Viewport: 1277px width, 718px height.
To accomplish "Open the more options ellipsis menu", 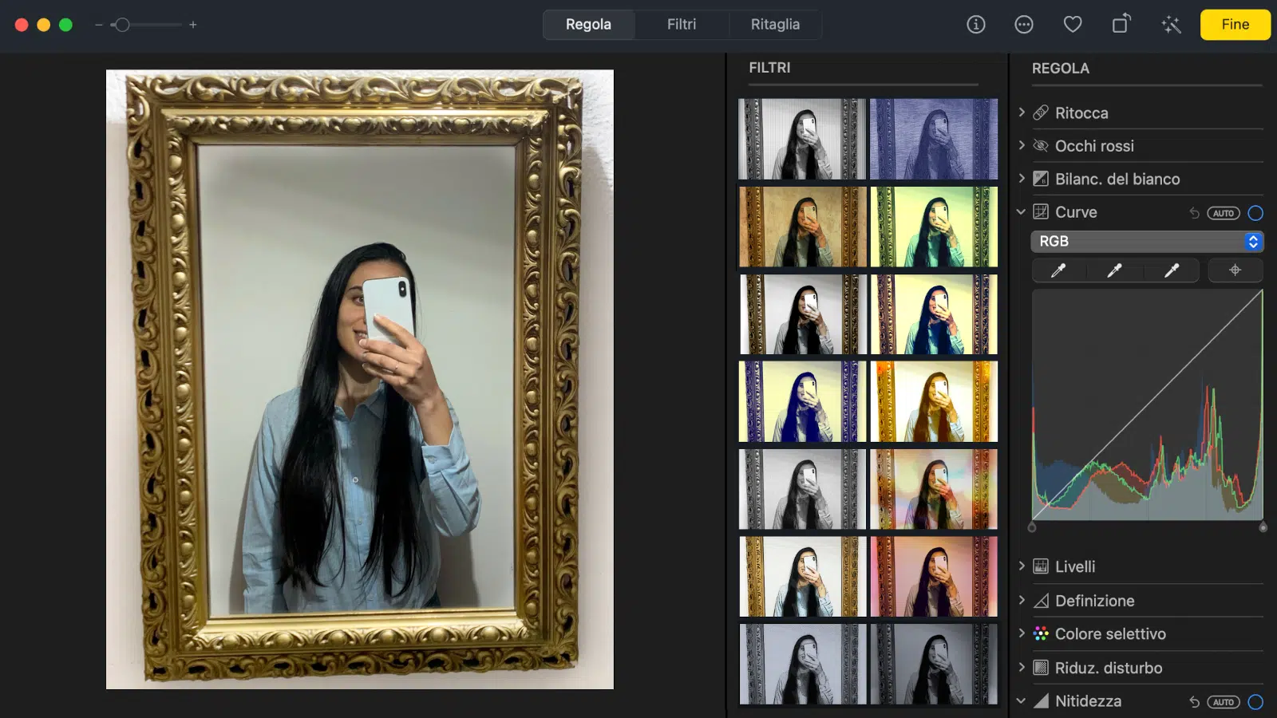I will (1024, 25).
